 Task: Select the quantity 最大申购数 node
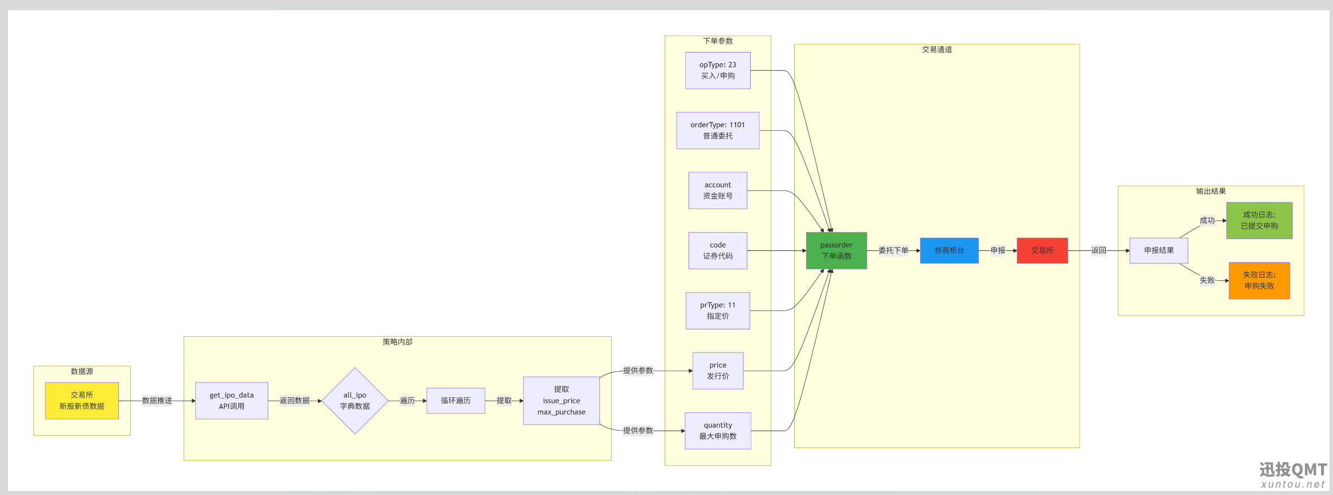[717, 431]
